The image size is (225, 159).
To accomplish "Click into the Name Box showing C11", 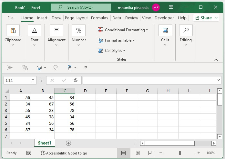I will tap(17, 80).
